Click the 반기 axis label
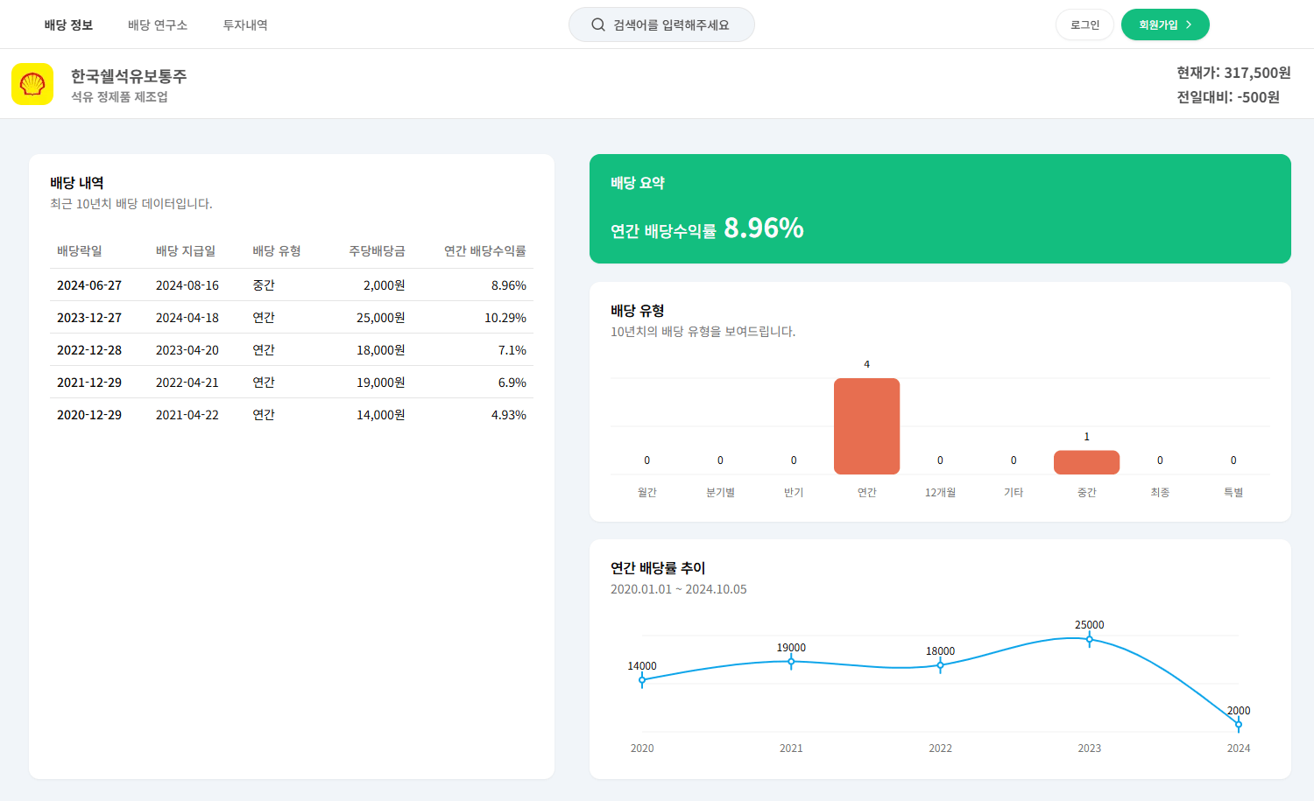The image size is (1314, 801). 794,493
